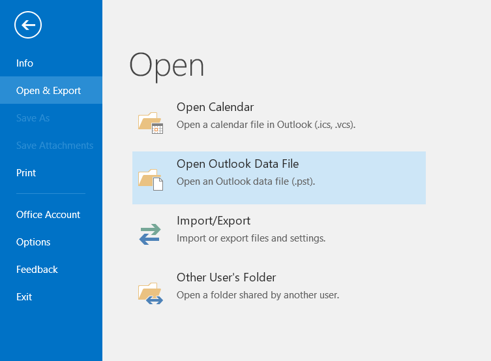This screenshot has width=491, height=361.
Task: Open the Info section
Action: pyautogui.click(x=25, y=63)
